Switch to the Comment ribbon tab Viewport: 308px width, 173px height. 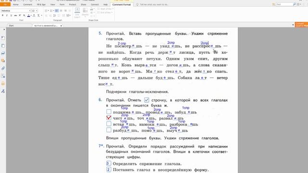(x=27, y=4)
